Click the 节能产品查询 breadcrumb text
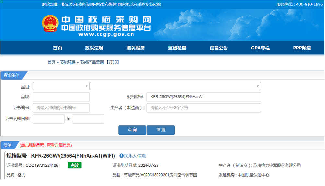The width and height of the screenshot is (325, 186). (x=92, y=62)
